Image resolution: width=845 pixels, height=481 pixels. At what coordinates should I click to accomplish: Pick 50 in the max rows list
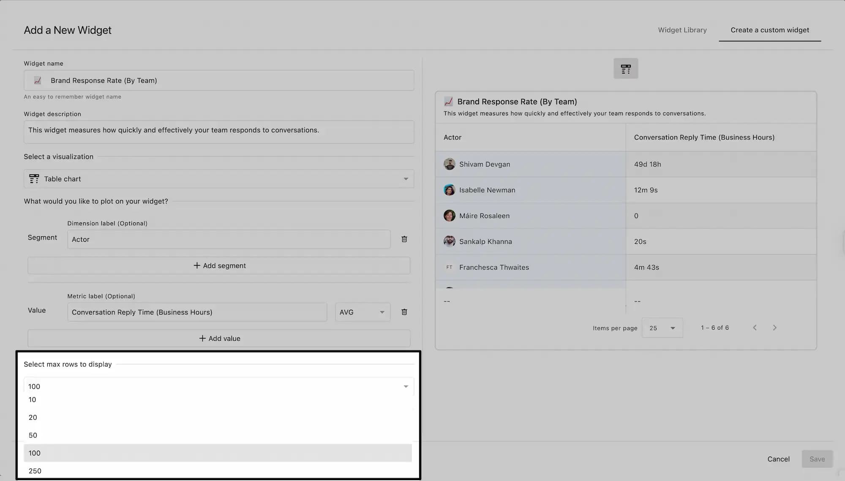click(x=33, y=435)
